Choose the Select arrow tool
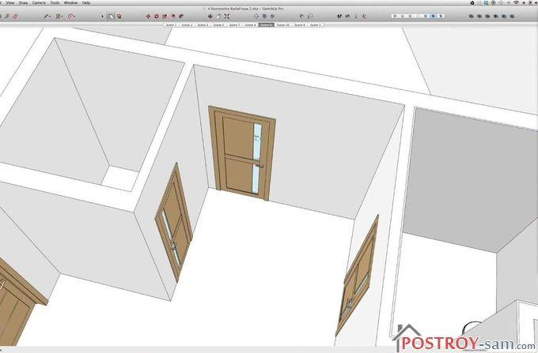 coord(110,16)
